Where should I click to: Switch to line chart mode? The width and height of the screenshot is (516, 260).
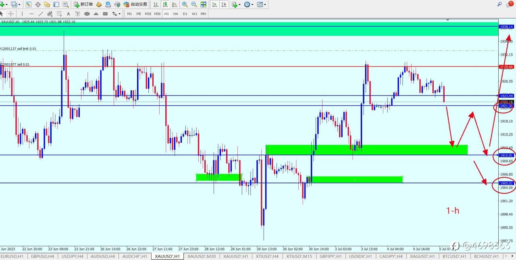(x=174, y=4)
